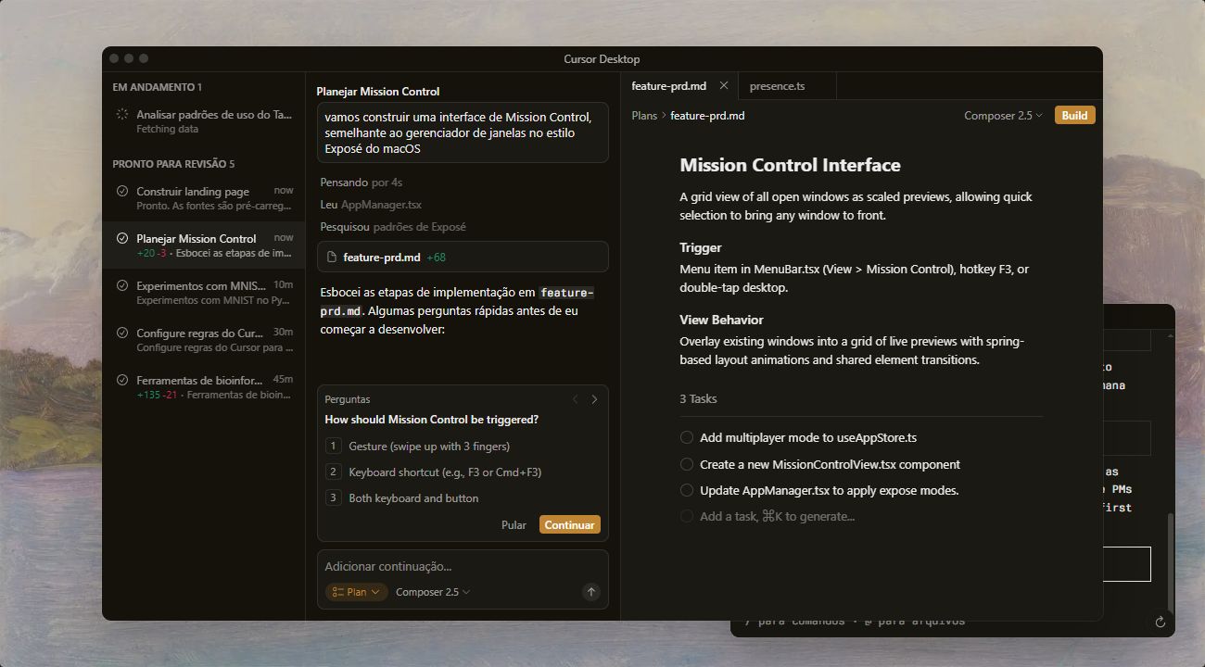This screenshot has height=667, width=1205.
Task: Click the check icon beside Experimentos com MNIST
Action: point(122,285)
